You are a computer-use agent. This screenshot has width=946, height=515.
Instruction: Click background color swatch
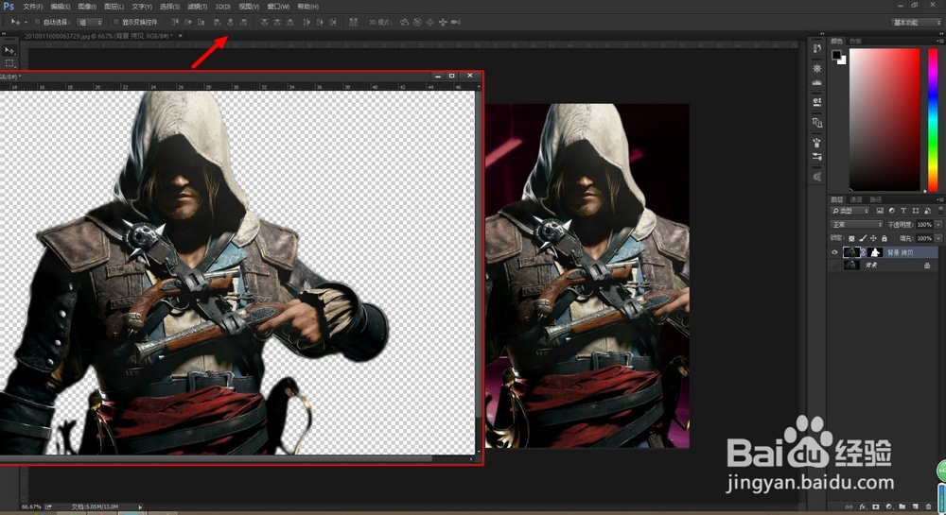tap(843, 60)
